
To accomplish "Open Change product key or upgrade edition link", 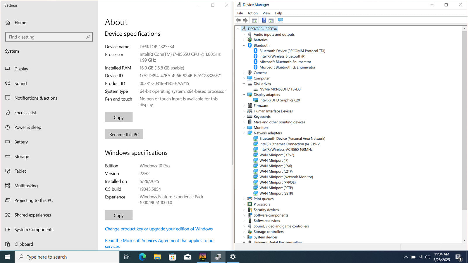I will pyautogui.click(x=159, y=229).
